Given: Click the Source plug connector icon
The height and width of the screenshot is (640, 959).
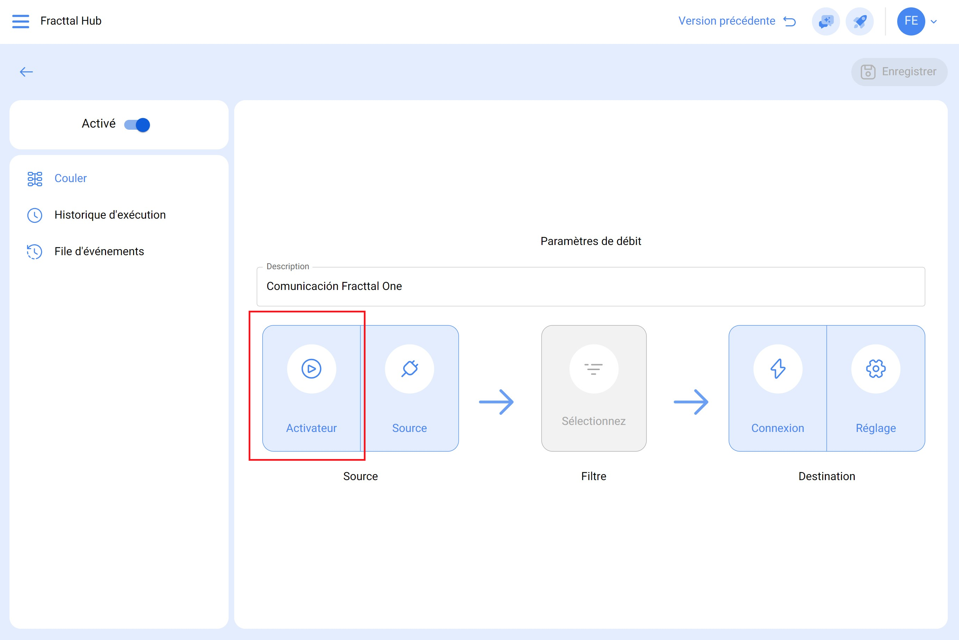Looking at the screenshot, I should tap(409, 369).
